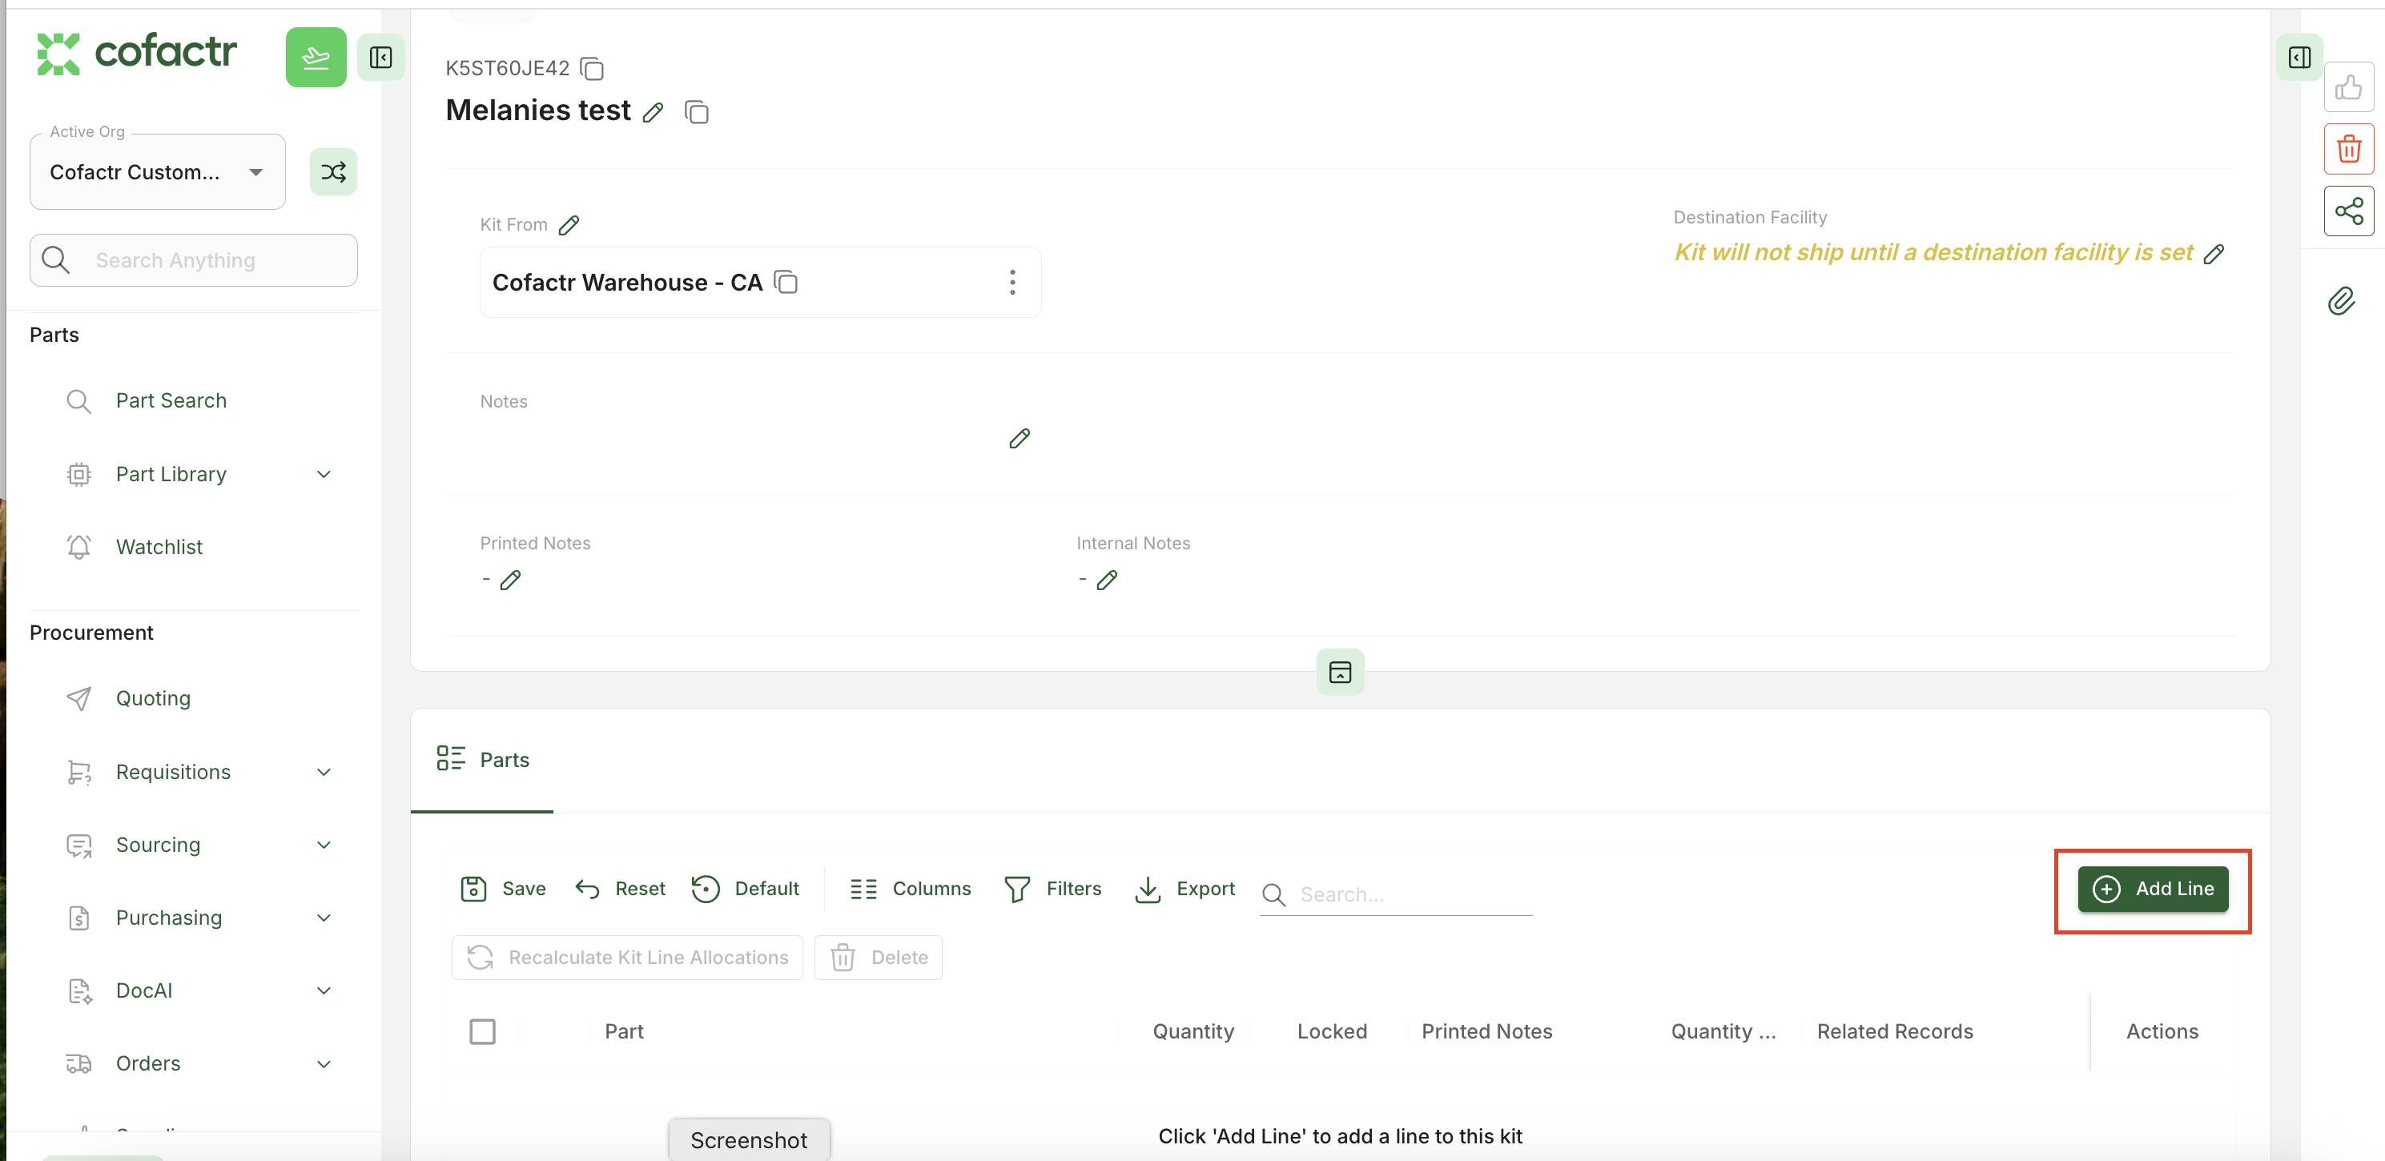
Task: Toggle the right side panel
Action: coord(2299,58)
